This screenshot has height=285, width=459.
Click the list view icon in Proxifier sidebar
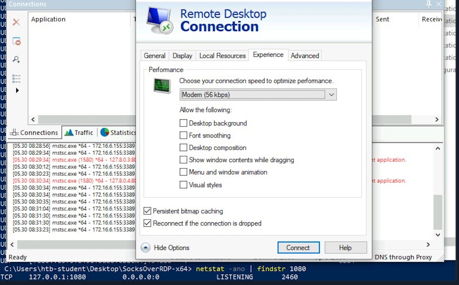point(16,79)
